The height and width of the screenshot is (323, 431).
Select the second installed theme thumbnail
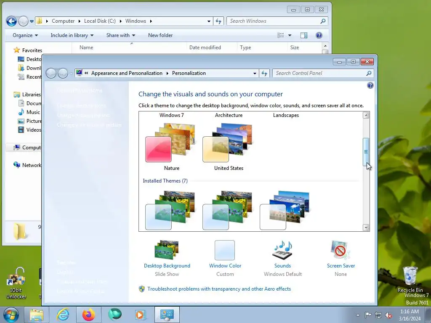tap(227, 210)
